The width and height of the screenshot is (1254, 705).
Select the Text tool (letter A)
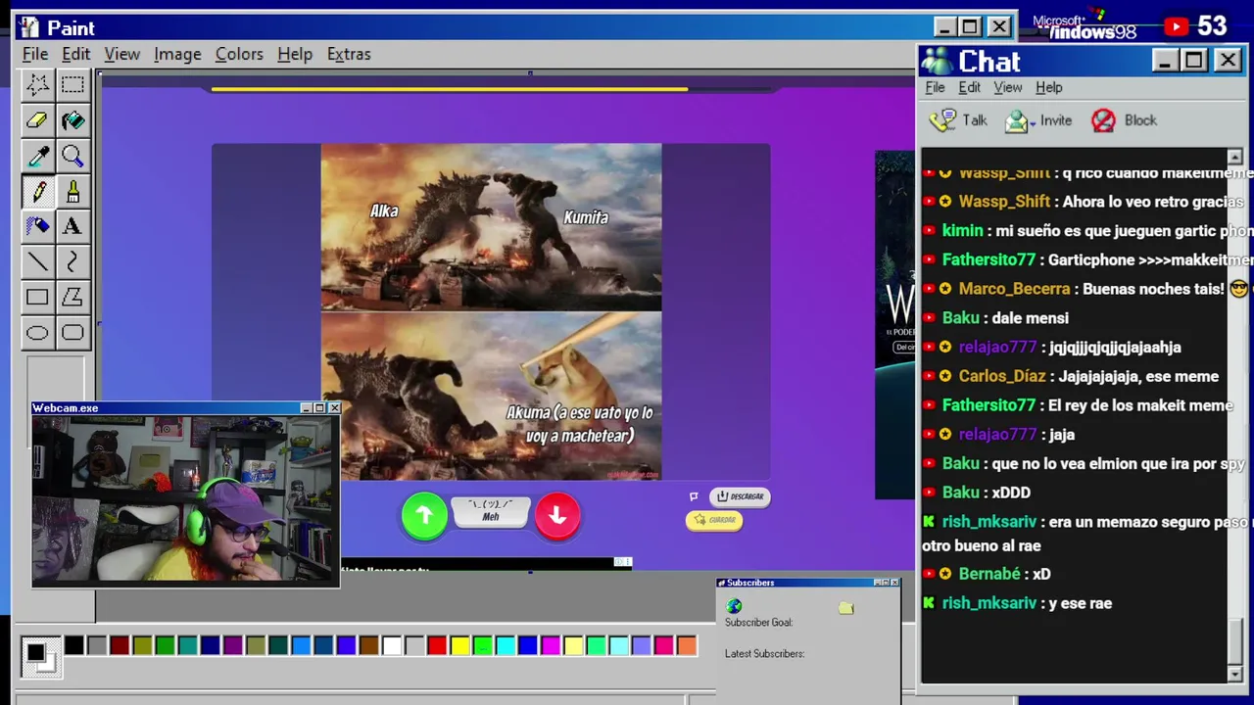click(72, 226)
